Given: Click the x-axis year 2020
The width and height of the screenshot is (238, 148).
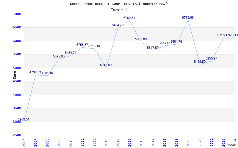Looking at the screenshot, I should 188,143.
